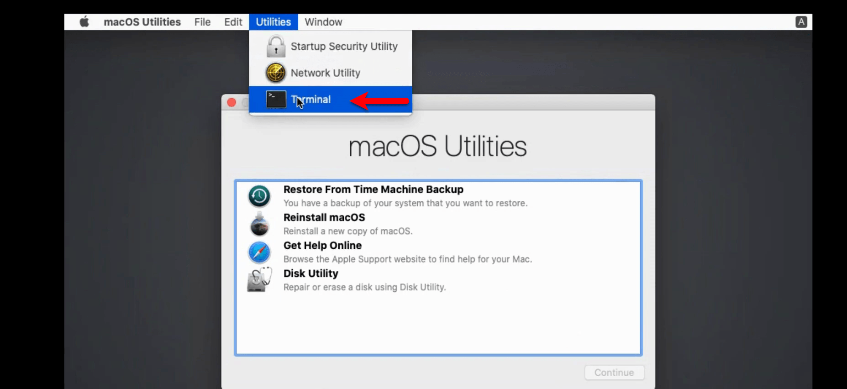Click the Network Utility radar icon
The image size is (847, 389).
tap(276, 73)
